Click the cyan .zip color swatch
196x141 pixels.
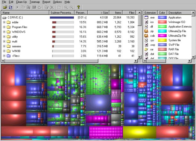(162, 31)
